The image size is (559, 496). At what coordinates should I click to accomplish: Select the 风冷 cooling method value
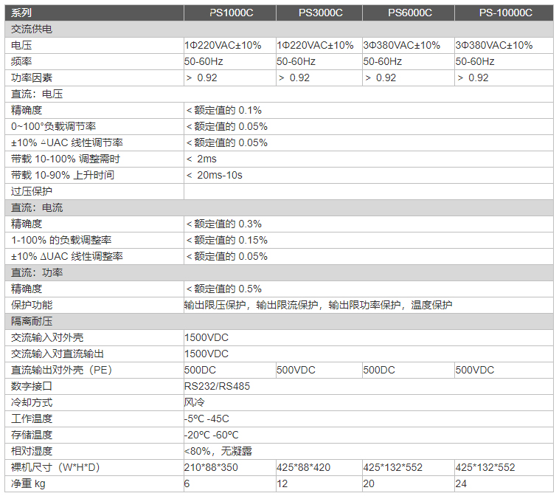coord(194,402)
